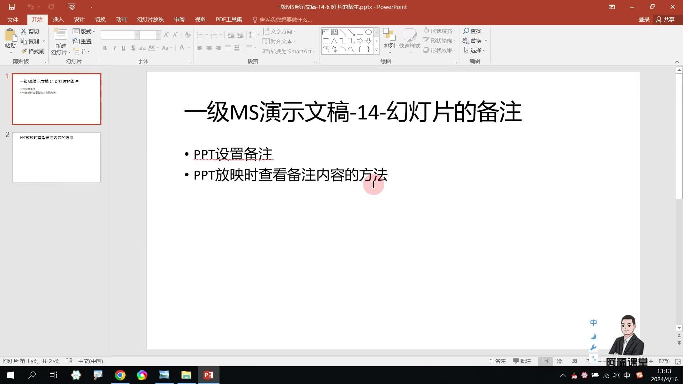
Task: Switch to the Transitions (切换) tab
Action: coord(100,20)
